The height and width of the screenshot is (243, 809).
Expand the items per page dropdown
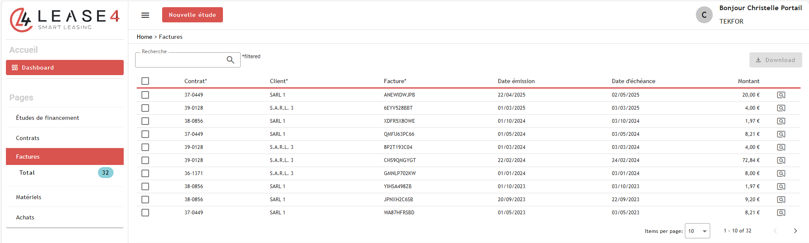tap(697, 231)
